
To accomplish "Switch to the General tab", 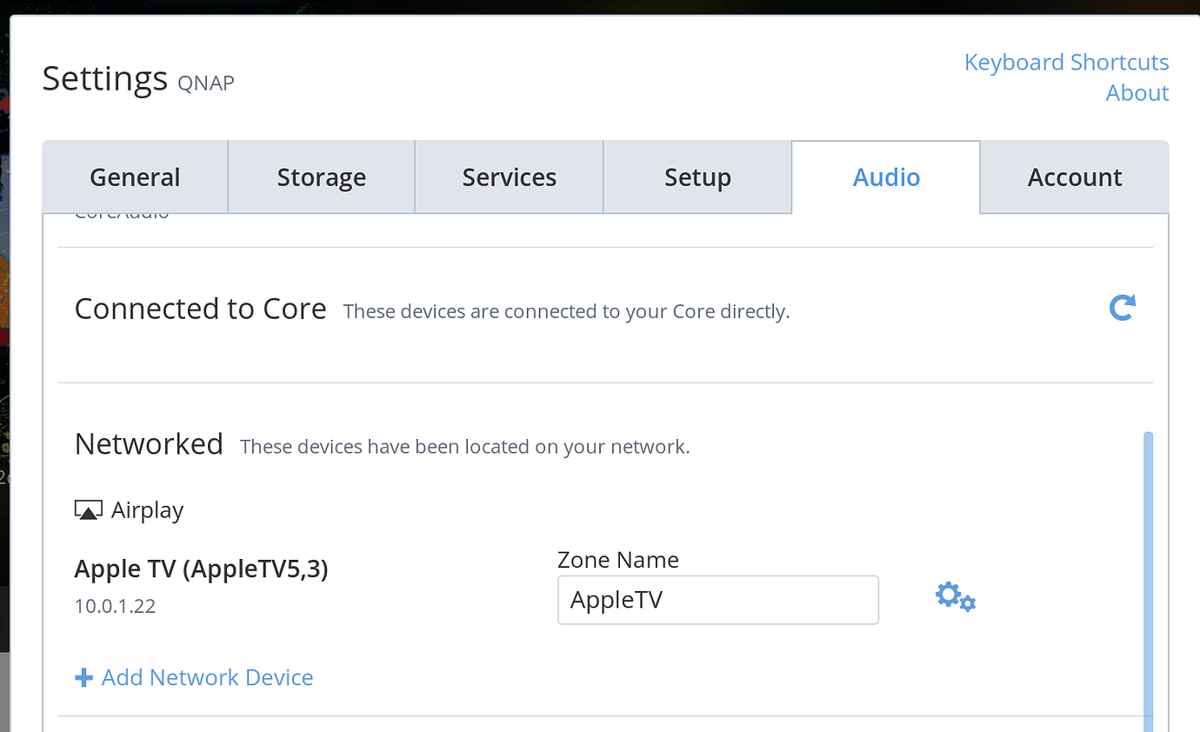I will pyautogui.click(x=134, y=176).
